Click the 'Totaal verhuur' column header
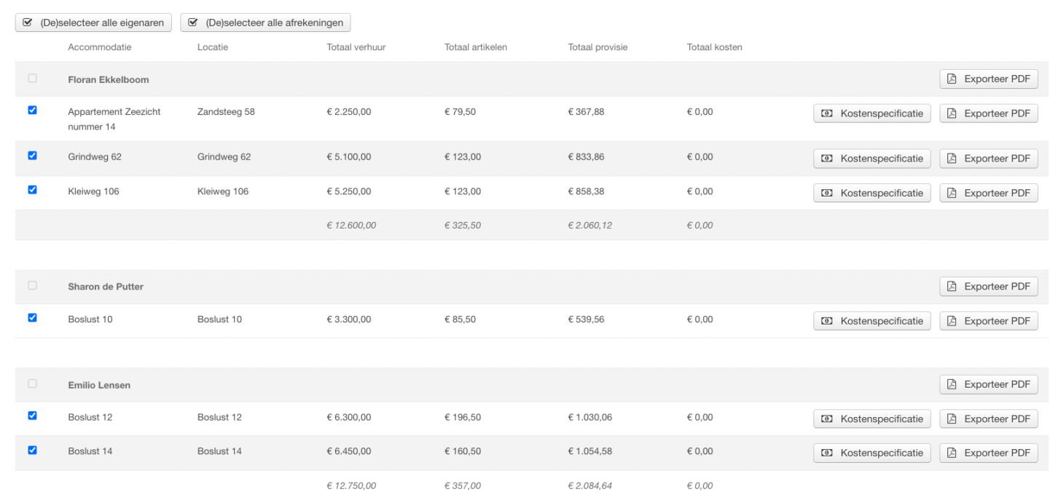Screen dimensions: 1050x500 click(356, 48)
